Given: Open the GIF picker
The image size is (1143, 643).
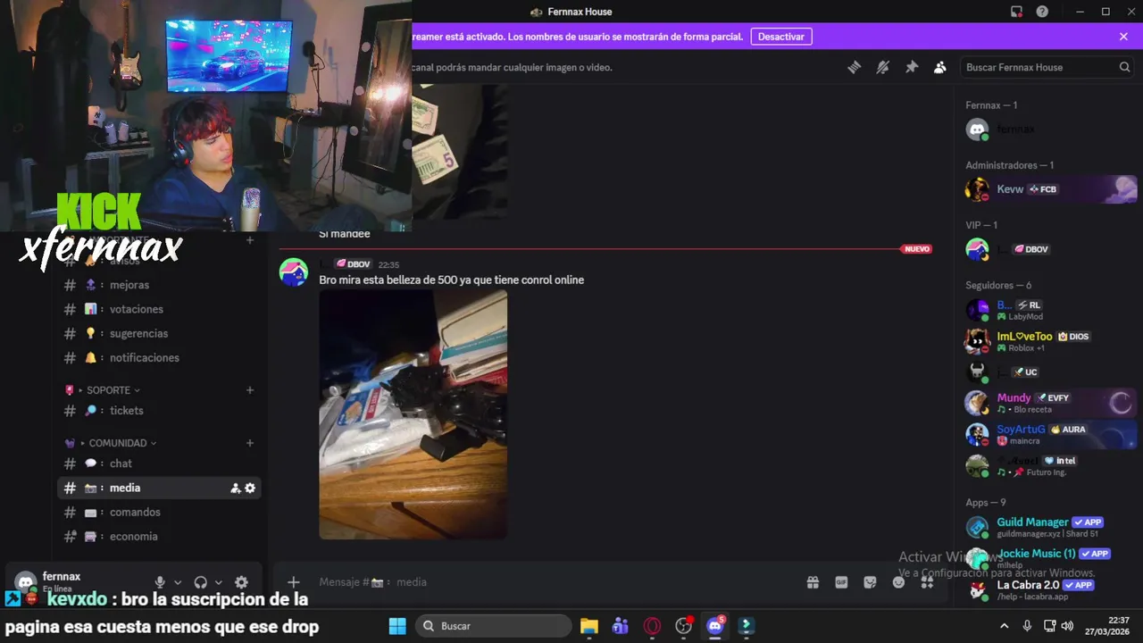Looking at the screenshot, I should [x=841, y=582].
